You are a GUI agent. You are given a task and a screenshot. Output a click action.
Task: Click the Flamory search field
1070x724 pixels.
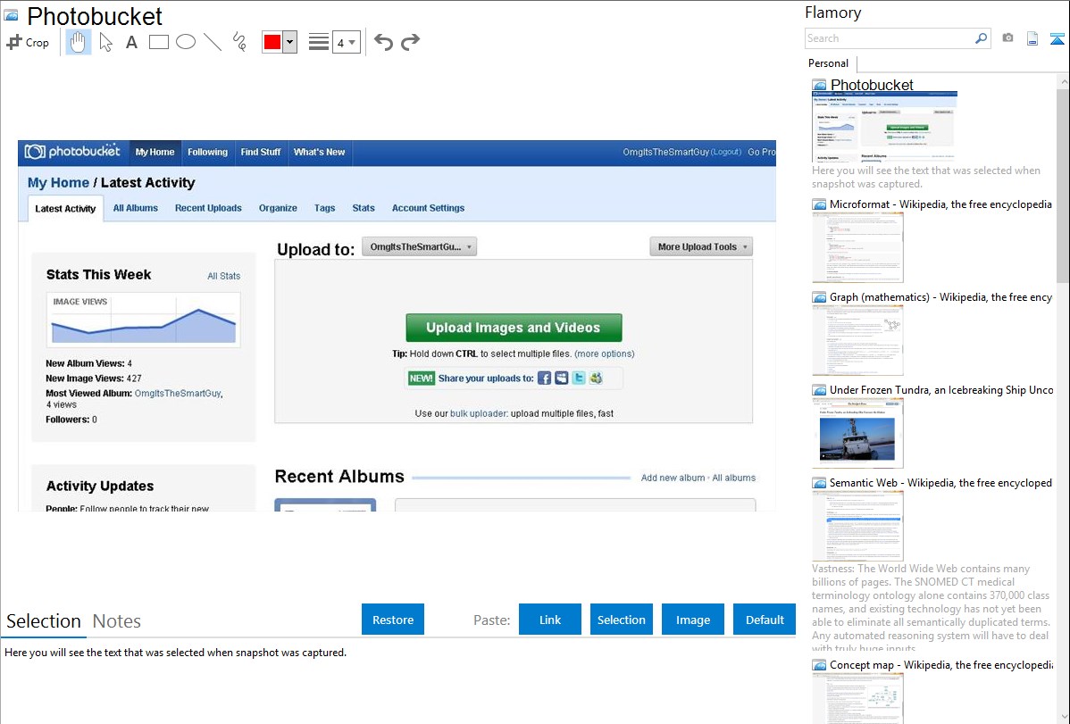tap(890, 38)
